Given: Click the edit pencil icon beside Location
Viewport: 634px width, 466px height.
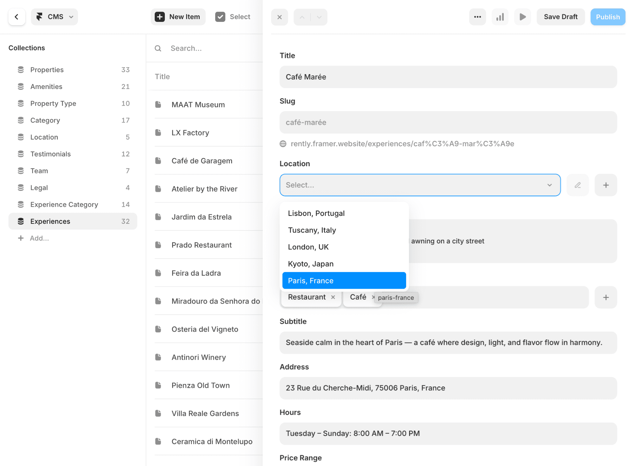Looking at the screenshot, I should (578, 185).
